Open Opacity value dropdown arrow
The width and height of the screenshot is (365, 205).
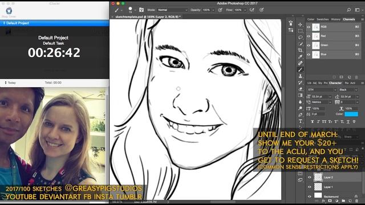[213, 10]
